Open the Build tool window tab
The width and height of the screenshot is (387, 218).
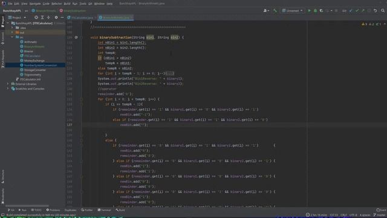120,210
